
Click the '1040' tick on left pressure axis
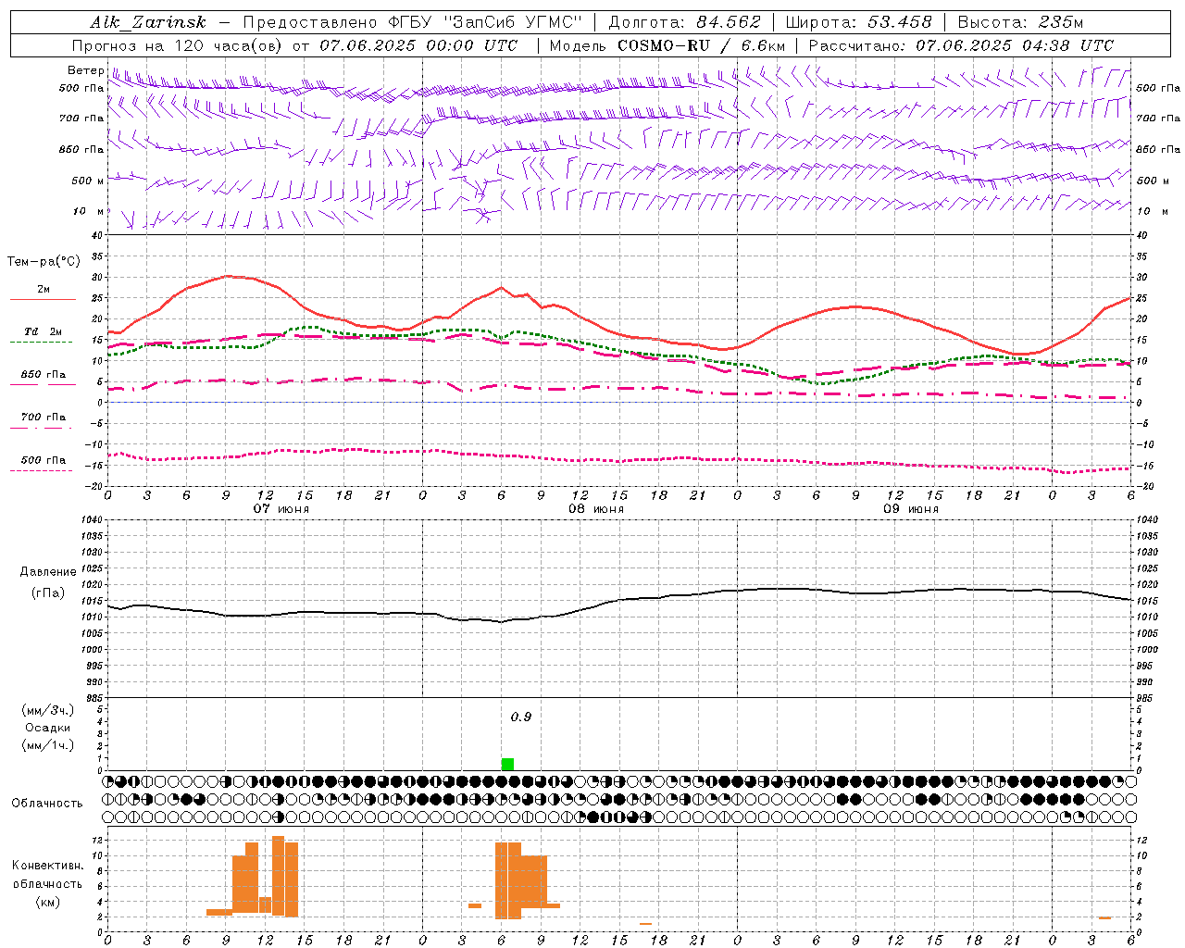[91, 519]
